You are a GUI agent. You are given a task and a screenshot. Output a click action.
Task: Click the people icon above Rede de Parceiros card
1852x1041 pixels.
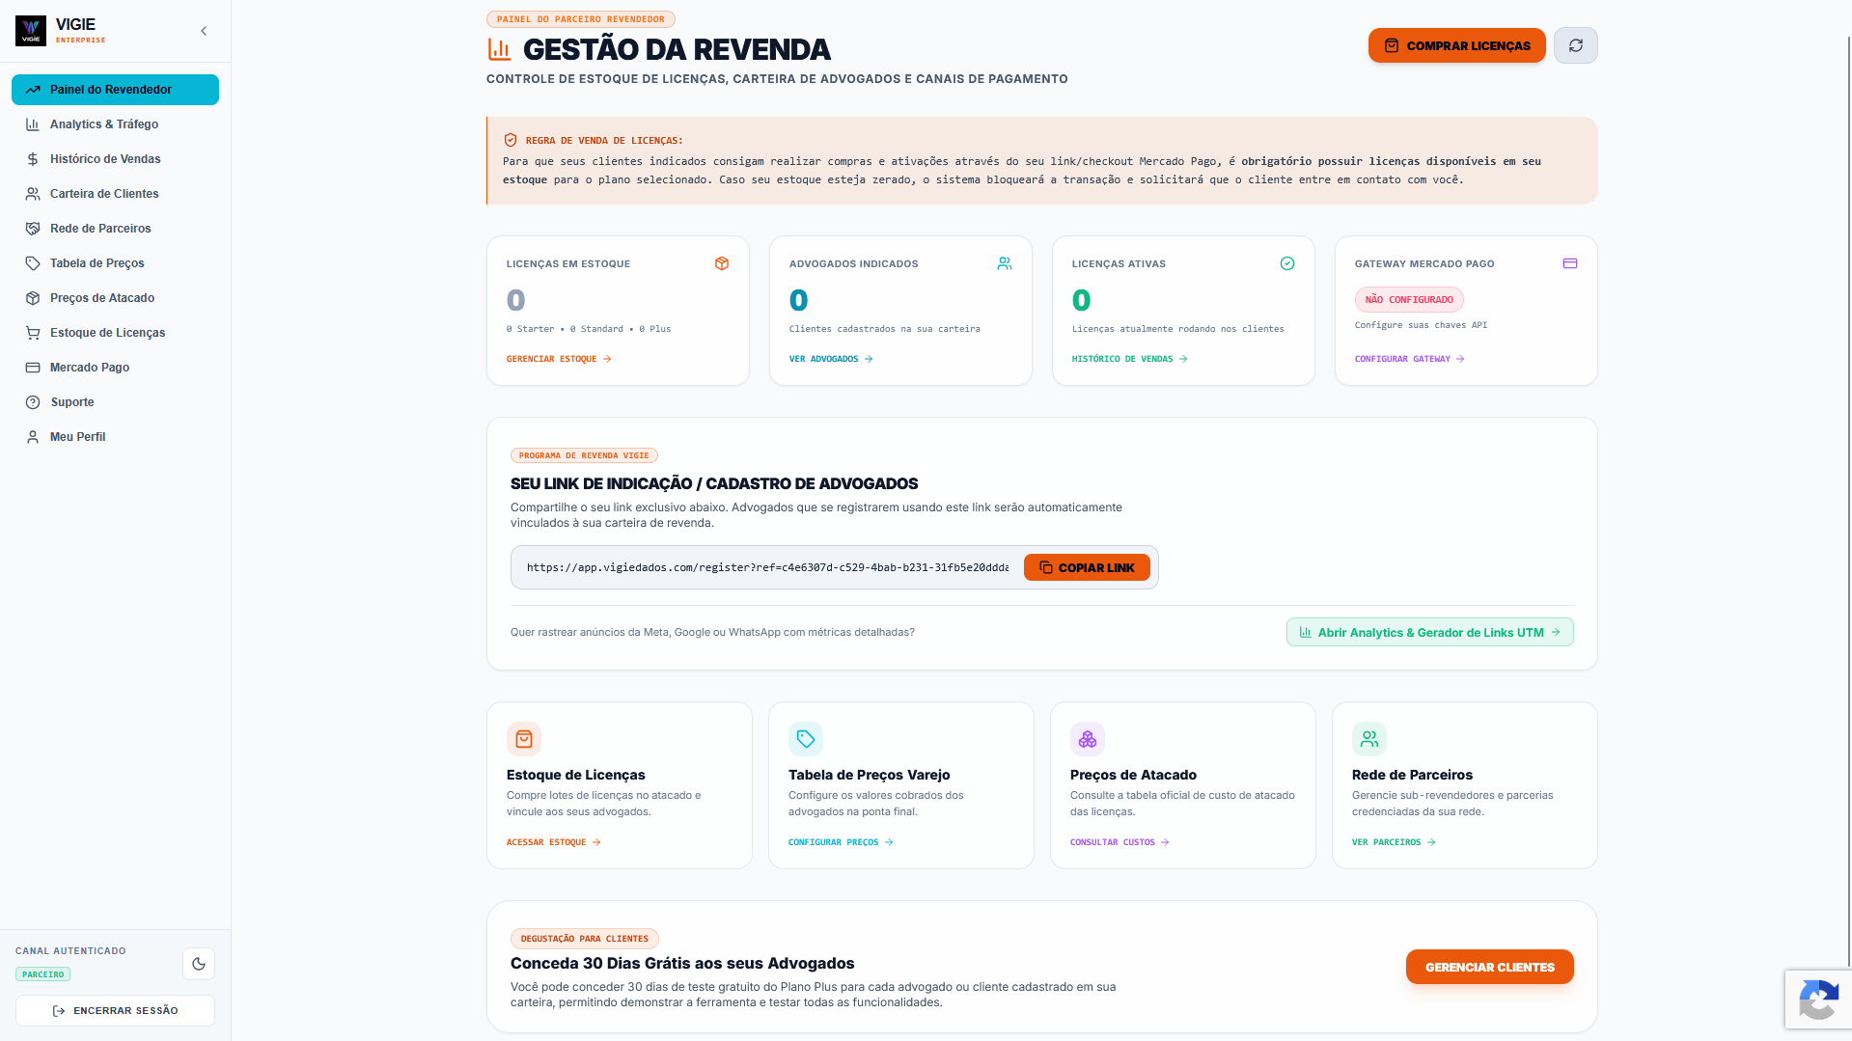[x=1369, y=739]
